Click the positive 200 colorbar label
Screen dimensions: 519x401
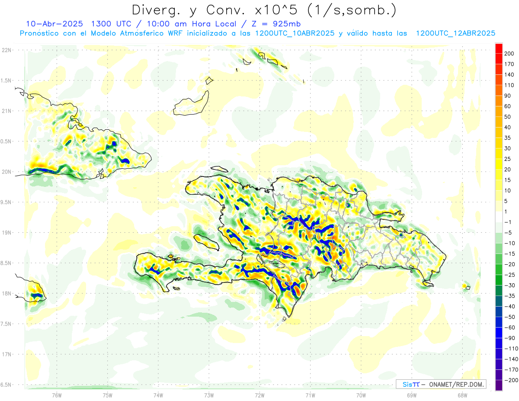point(509,53)
